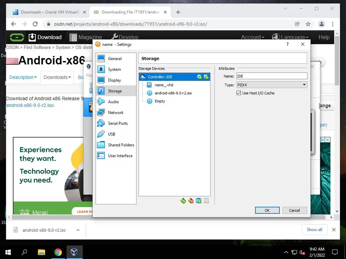
Task: Click the Chrome address bar URL
Action: tap(130, 24)
